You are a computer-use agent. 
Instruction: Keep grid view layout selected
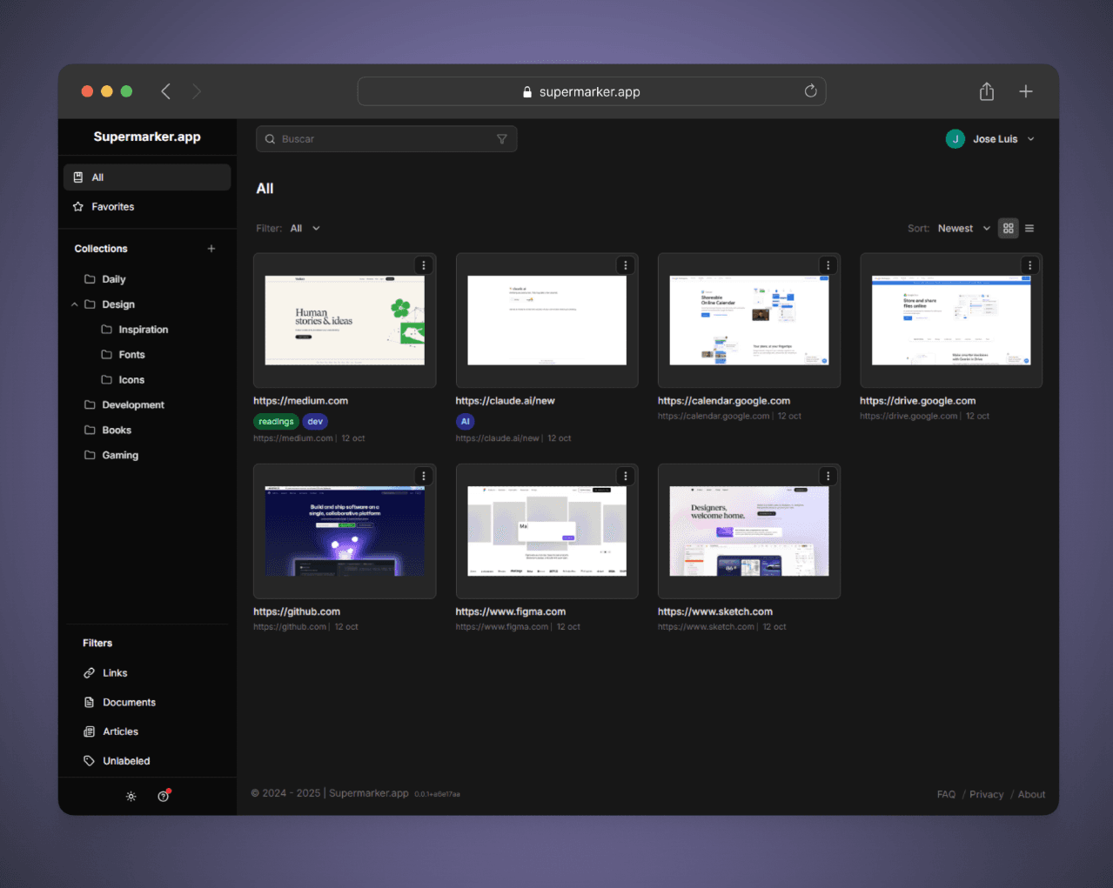[x=1008, y=228]
